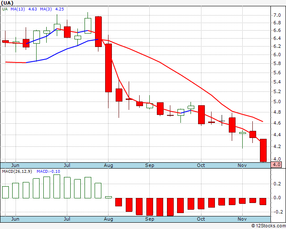Click the 6.0 price axis label
The width and height of the screenshot is (286, 229).
277,55
